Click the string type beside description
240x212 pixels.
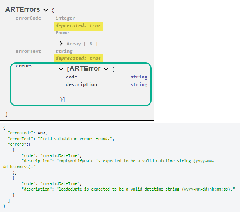click(139, 84)
